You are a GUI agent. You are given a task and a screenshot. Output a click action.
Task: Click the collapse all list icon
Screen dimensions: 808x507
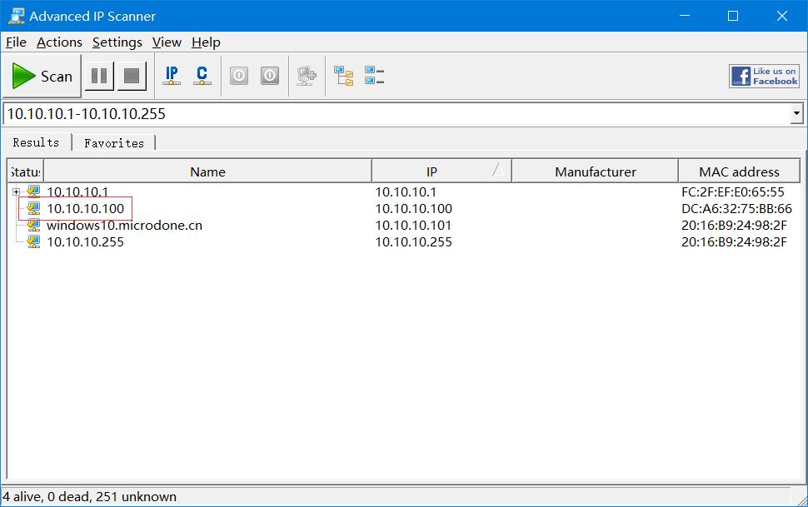pos(375,75)
